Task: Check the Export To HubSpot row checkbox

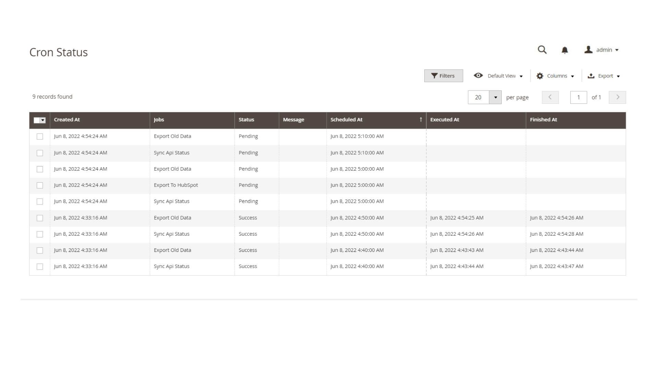Action: tap(40, 185)
